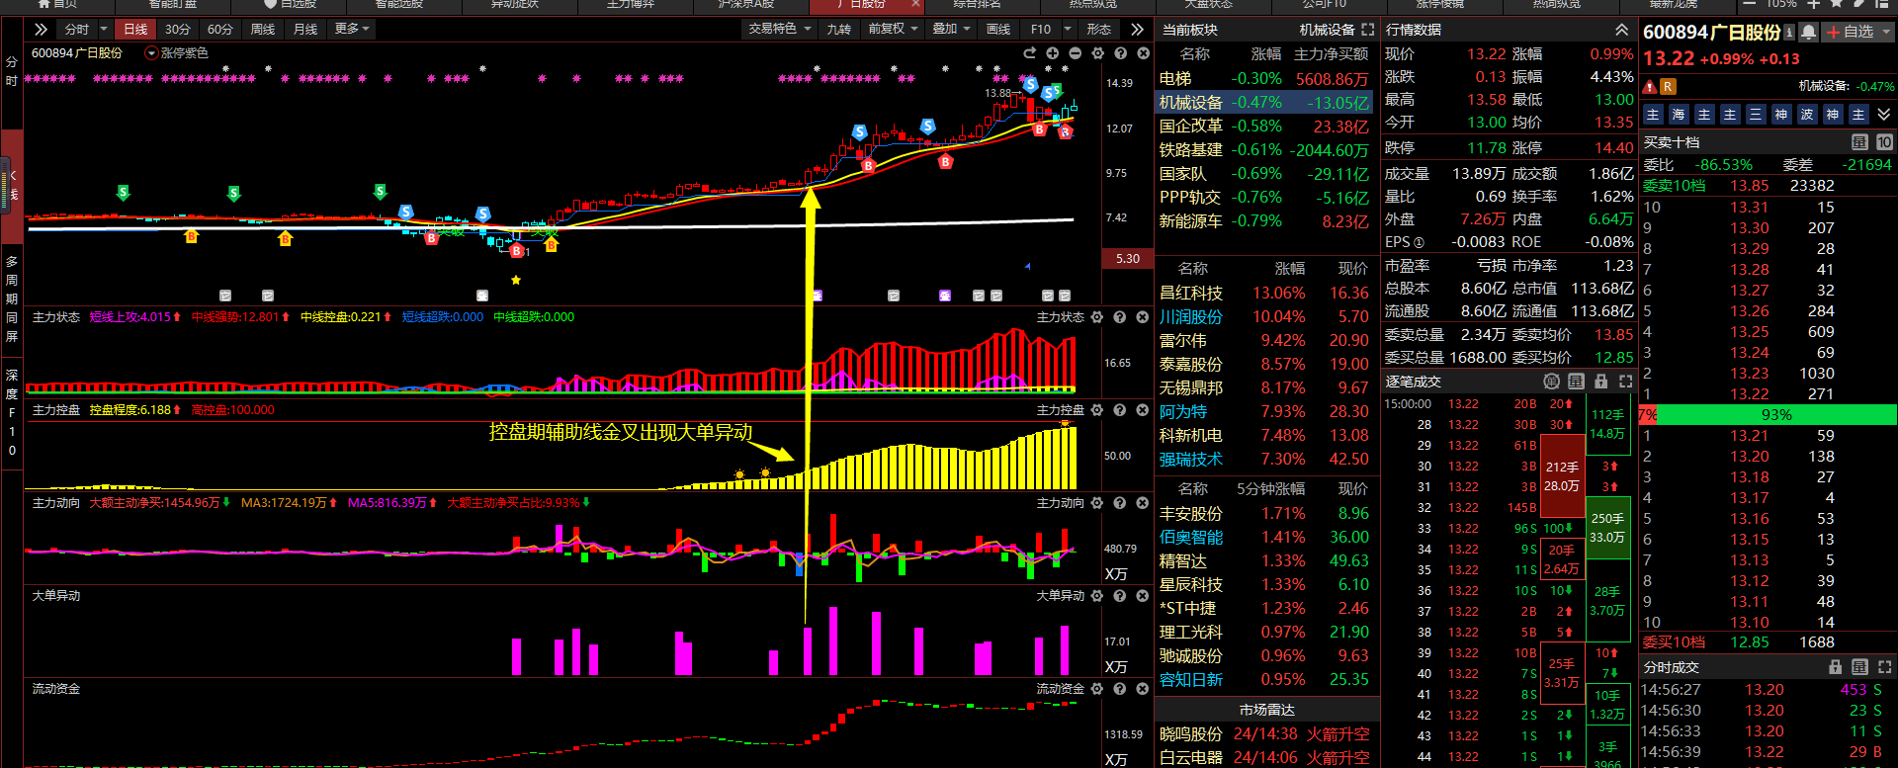Open 多周期同屏 from the left sidebar
The height and width of the screenshot is (768, 1898).
pos(12,299)
